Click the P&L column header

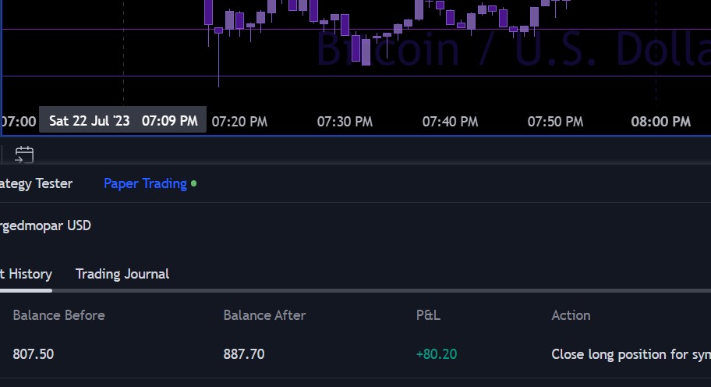[428, 315]
